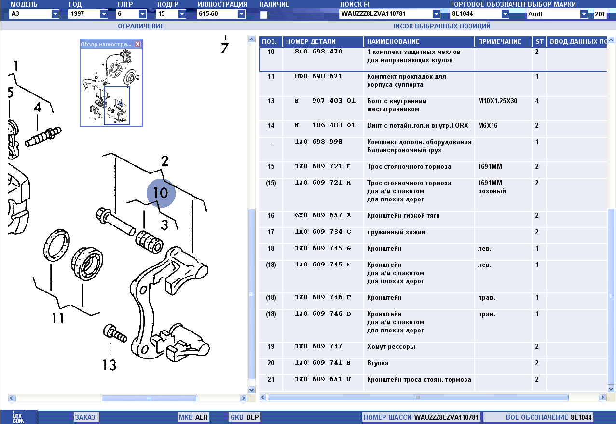Select row N 106 483 01
616x424 pixels.
click(x=432, y=129)
